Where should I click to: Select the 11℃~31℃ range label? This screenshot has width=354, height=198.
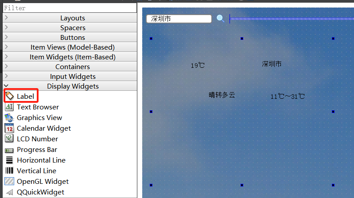click(x=288, y=97)
